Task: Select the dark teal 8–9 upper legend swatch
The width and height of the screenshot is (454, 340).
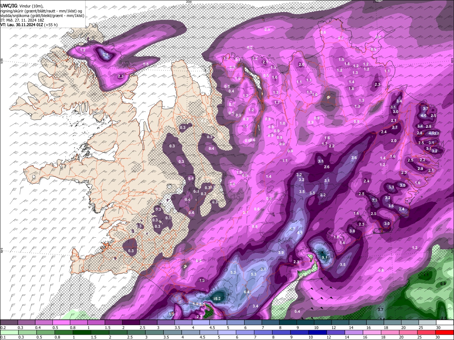Action: point(288,323)
